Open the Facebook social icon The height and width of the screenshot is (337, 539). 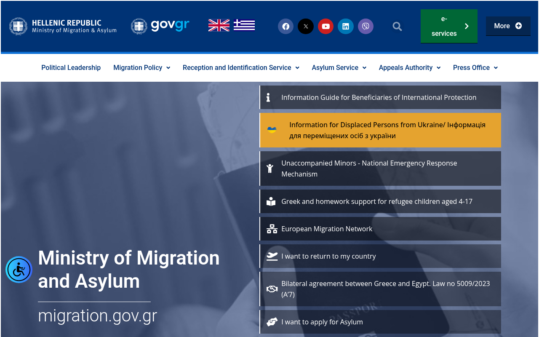(x=286, y=27)
